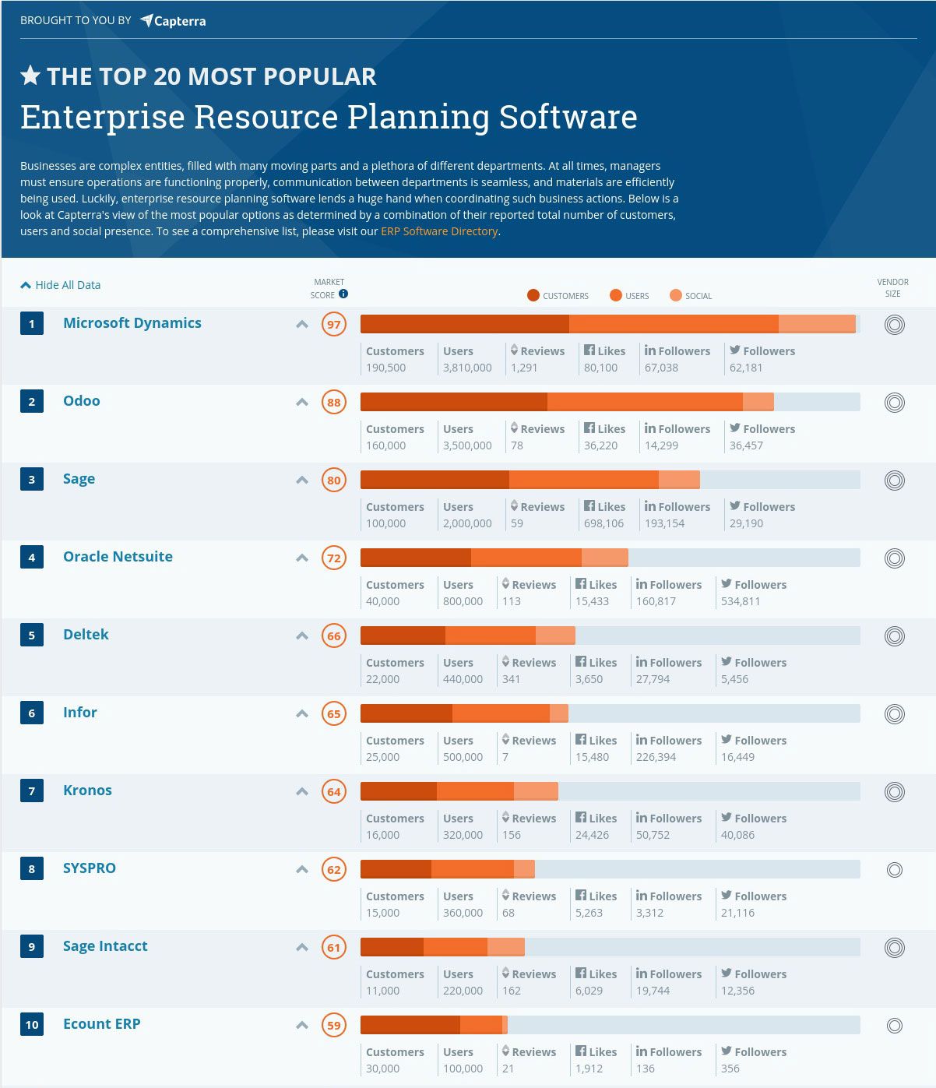Click market score 80 circle
This screenshot has height=1088, width=936.
click(x=334, y=481)
